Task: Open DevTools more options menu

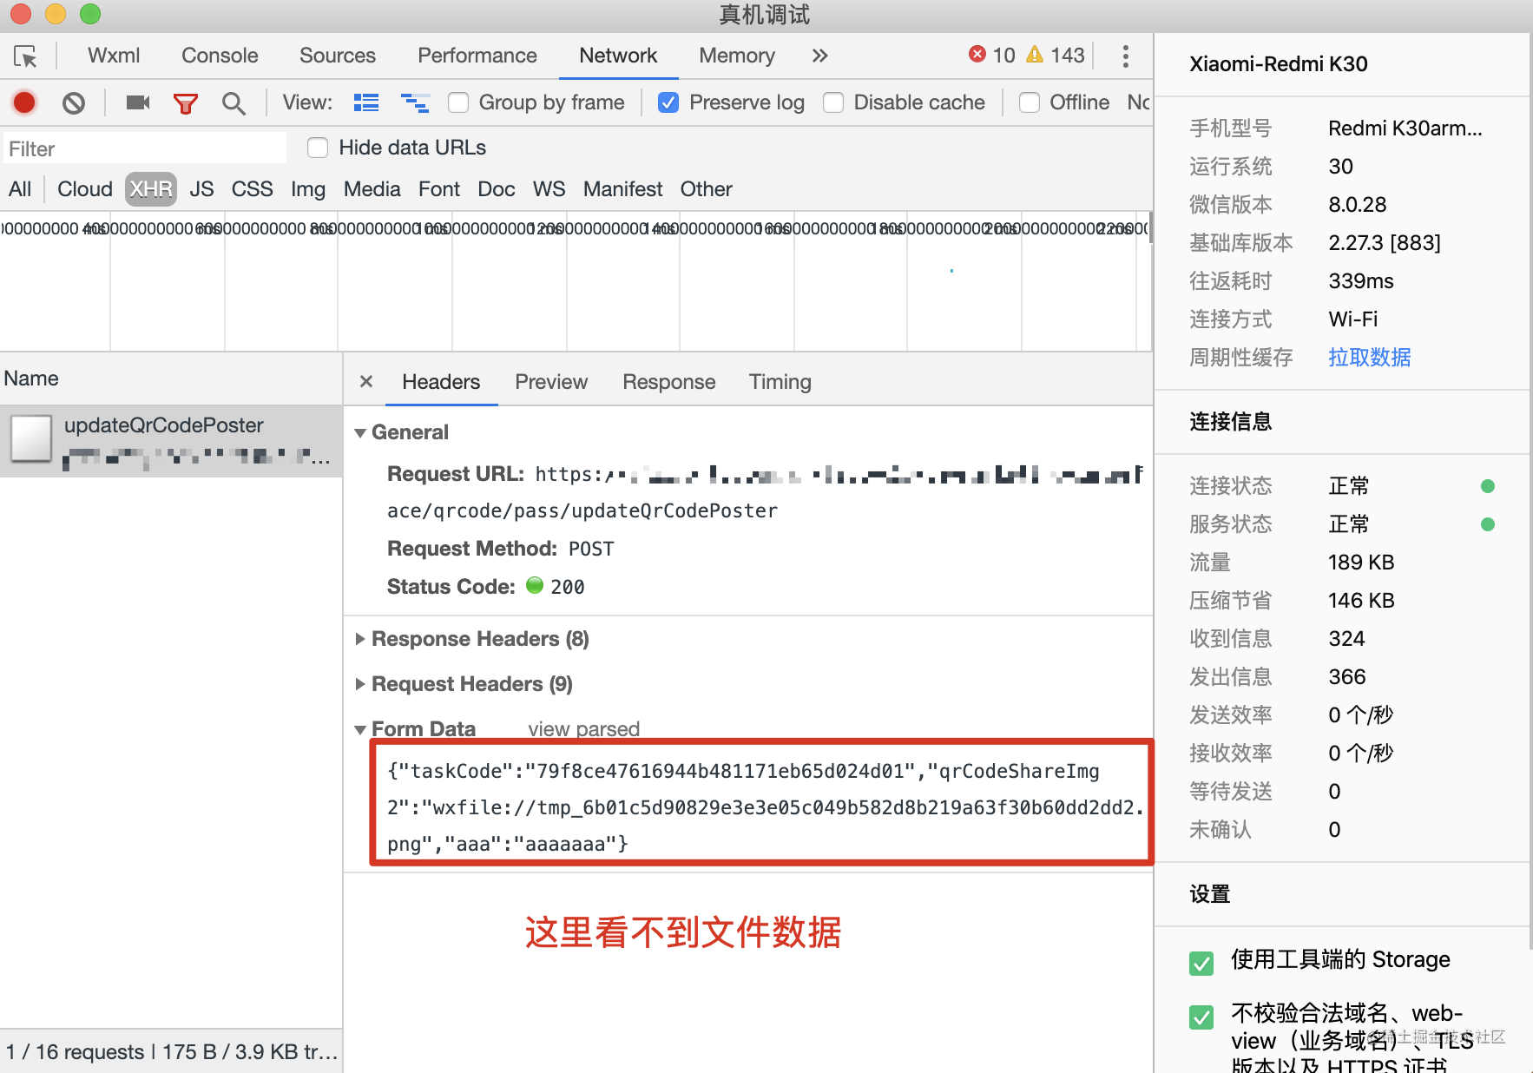Action: tap(1125, 55)
